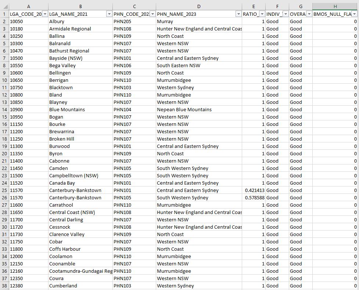Select the cell containing PHN205

coord(134,22)
